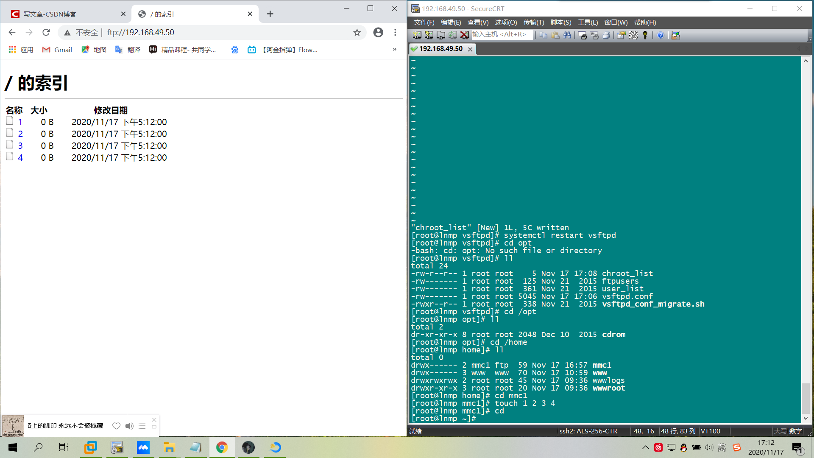Open the Public Key Assistant key icon
Viewport: 814px width, 458px height.
pyautogui.click(x=645, y=35)
